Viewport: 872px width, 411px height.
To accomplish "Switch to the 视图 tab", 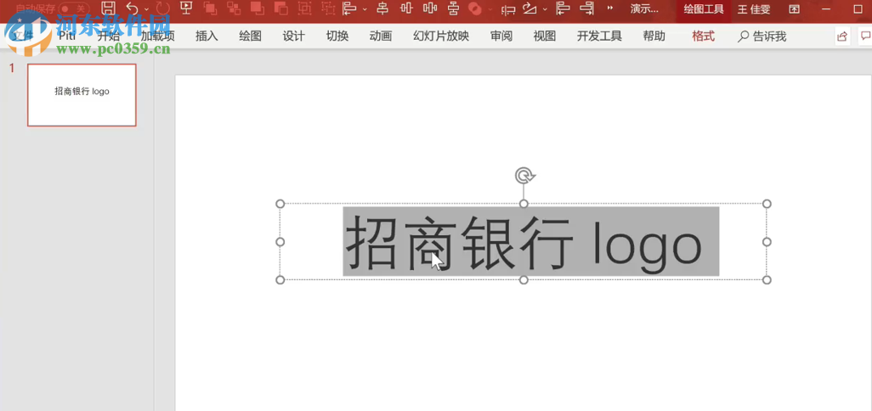I will click(x=545, y=37).
